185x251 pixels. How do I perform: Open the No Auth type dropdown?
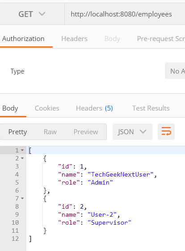[x=175, y=71]
